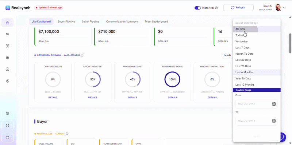Select Last 30 Days range

click(257, 60)
